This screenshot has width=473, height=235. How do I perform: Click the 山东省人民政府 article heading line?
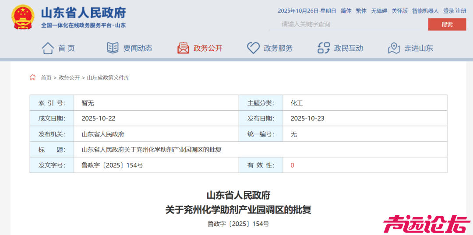pyautogui.click(x=238, y=195)
